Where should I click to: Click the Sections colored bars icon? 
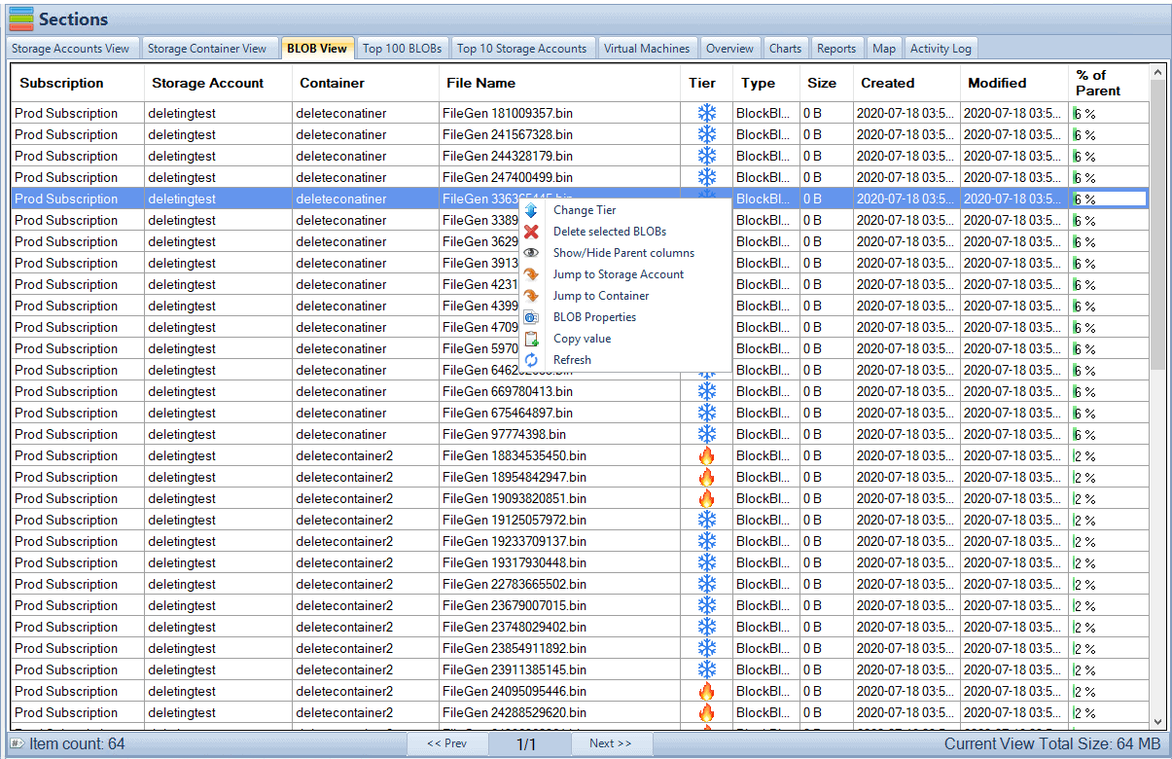click(21, 18)
